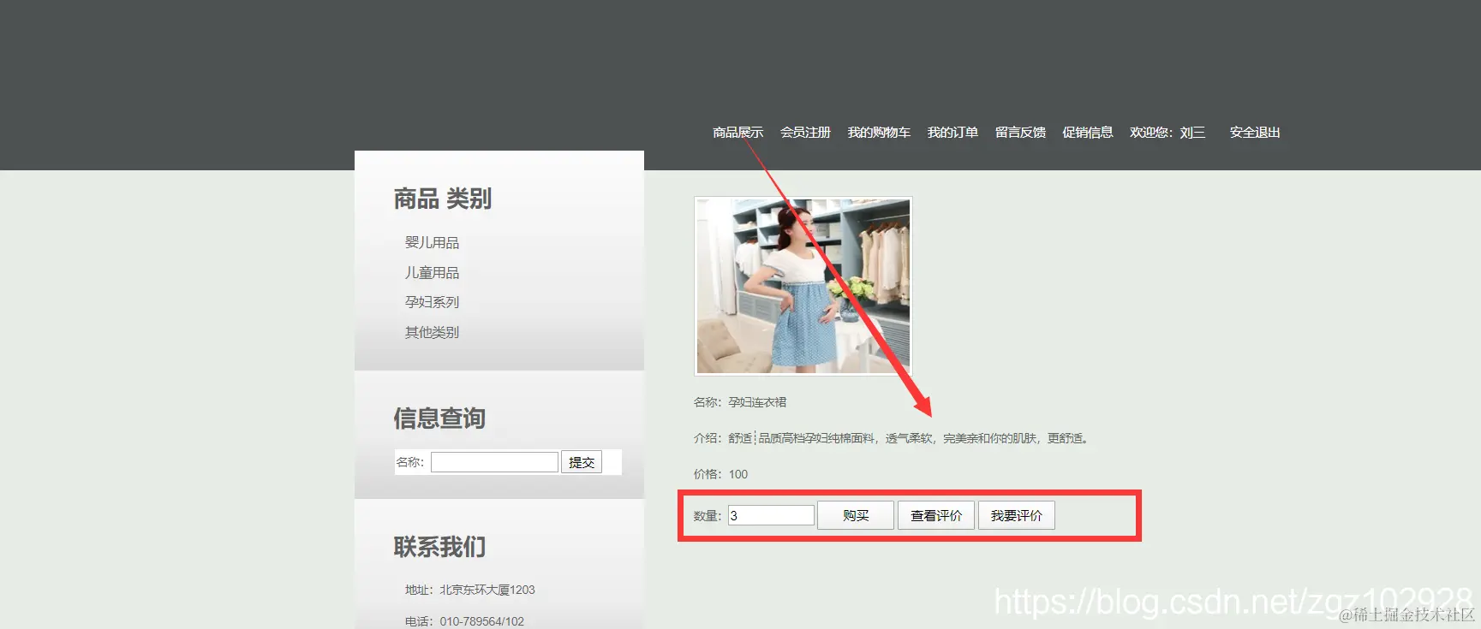Click the 商品 类别 heading
Screen dimensions: 1481x629
(442, 199)
